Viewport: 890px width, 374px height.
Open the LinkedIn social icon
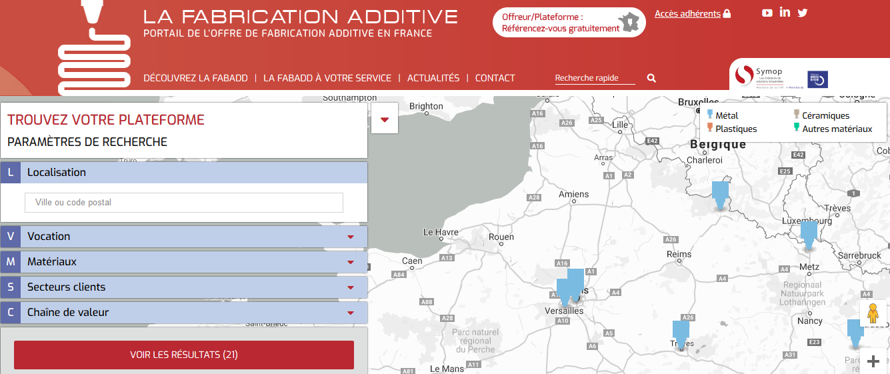[x=785, y=13]
